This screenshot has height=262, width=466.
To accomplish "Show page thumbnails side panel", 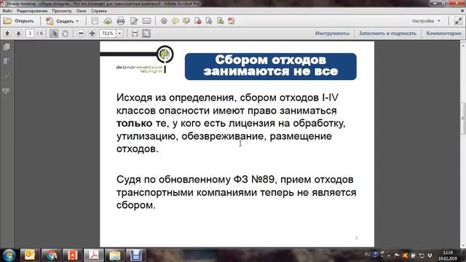I will (x=7, y=47).
